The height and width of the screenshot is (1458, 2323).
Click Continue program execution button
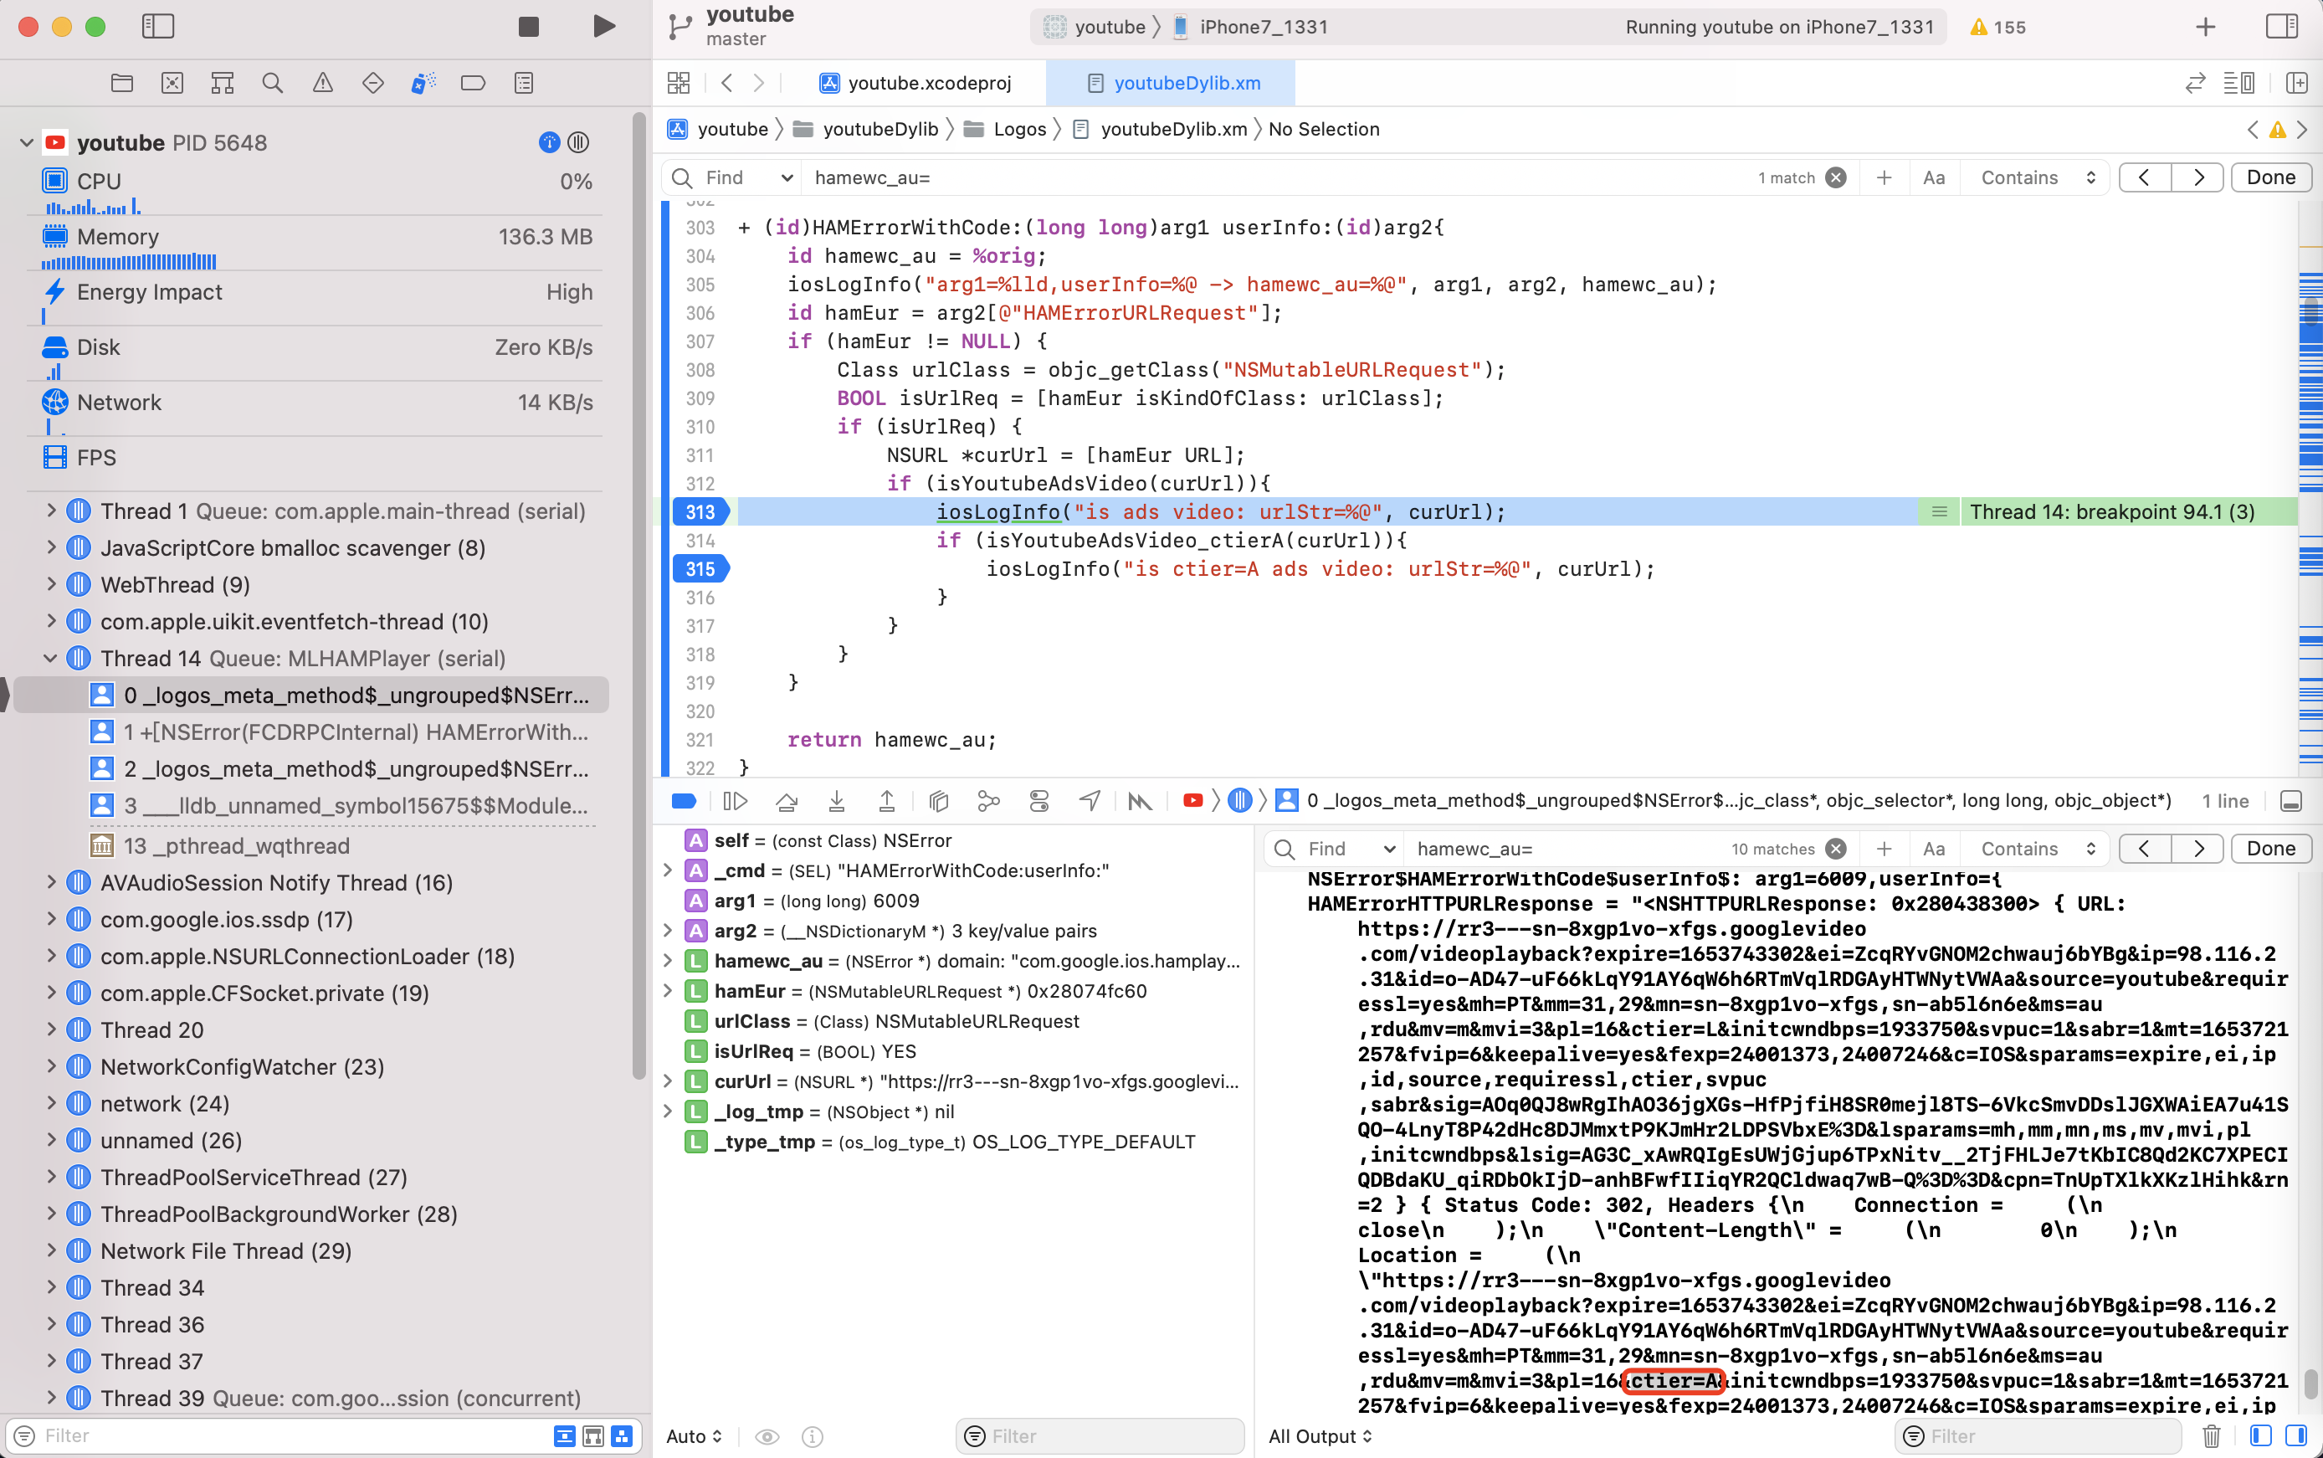pos(736,801)
